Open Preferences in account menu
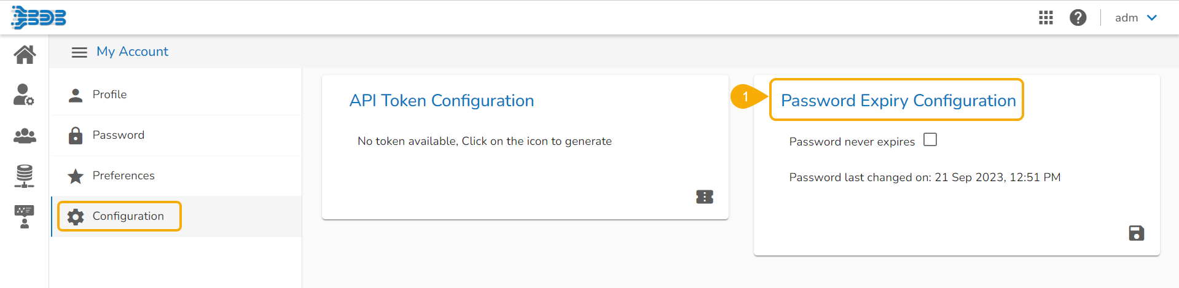This screenshot has height=288, width=1179. (123, 176)
